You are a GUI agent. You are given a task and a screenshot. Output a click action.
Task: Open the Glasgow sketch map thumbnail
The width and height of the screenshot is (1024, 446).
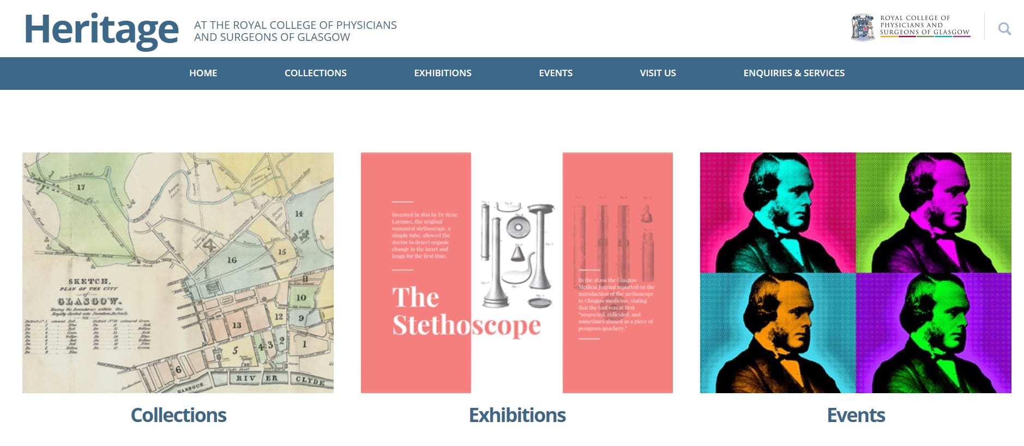pyautogui.click(x=178, y=273)
